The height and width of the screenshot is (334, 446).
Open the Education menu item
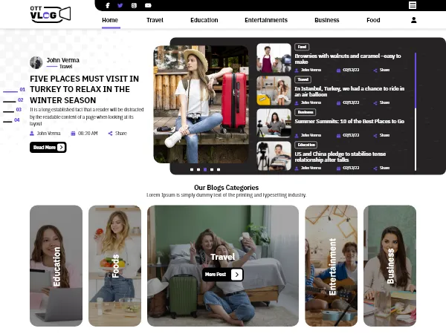click(204, 20)
